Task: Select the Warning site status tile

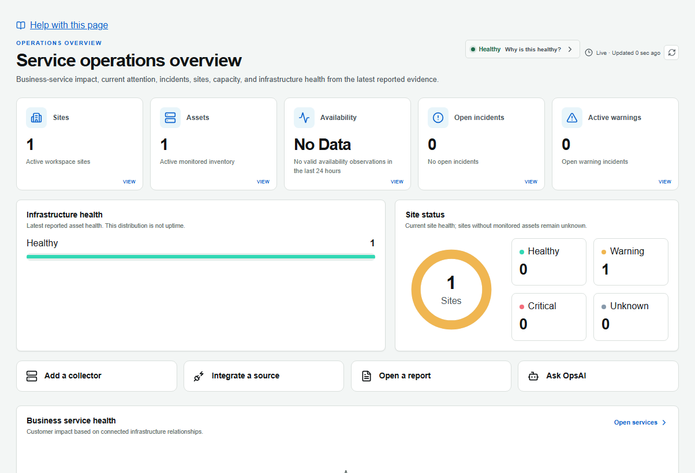Action: pyautogui.click(x=631, y=262)
